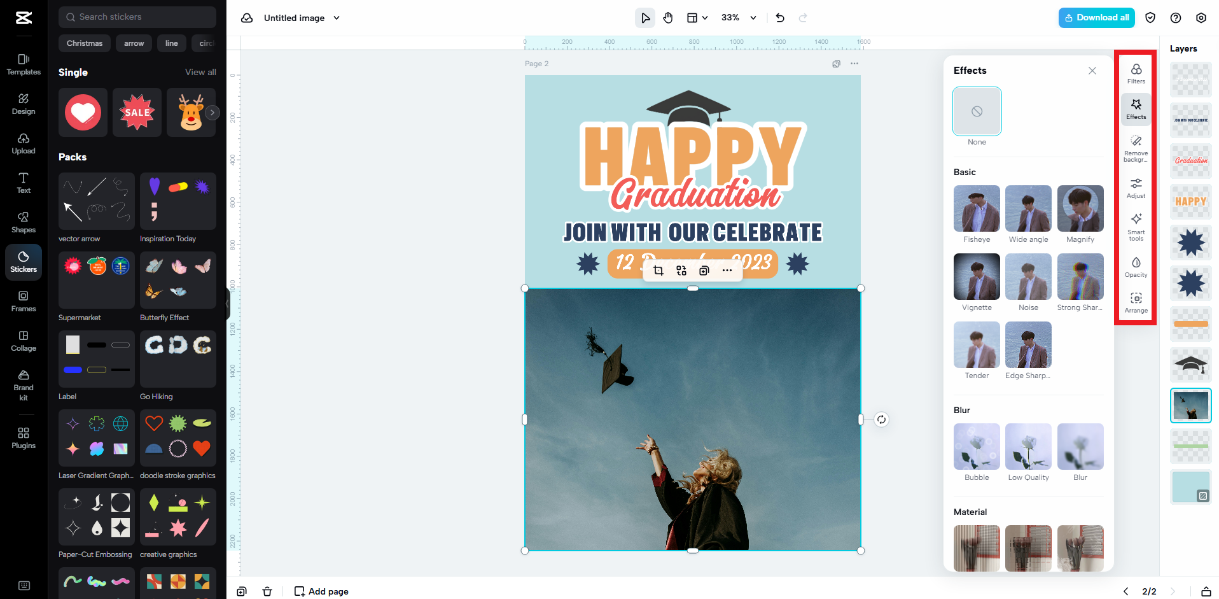Open the Frames panel
Screen dimensions: 1219x599
(23, 301)
